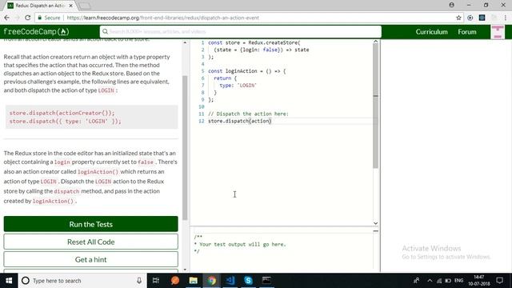Click the battery icon in tray

click(448, 281)
